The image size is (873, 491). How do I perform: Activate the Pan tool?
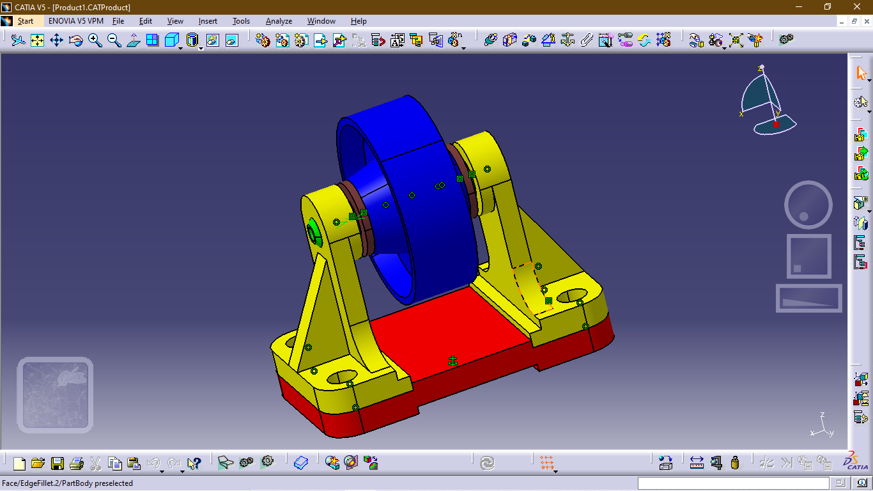pos(57,40)
